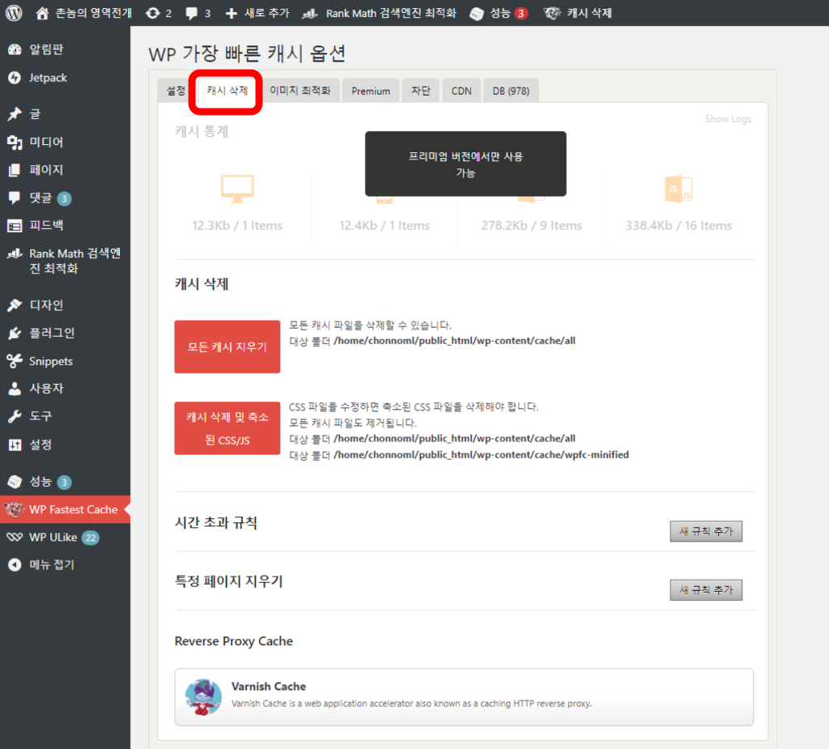Image resolution: width=829 pixels, height=749 pixels.
Task: Click the Reverse Proxy Cache heading
Action: (x=234, y=641)
